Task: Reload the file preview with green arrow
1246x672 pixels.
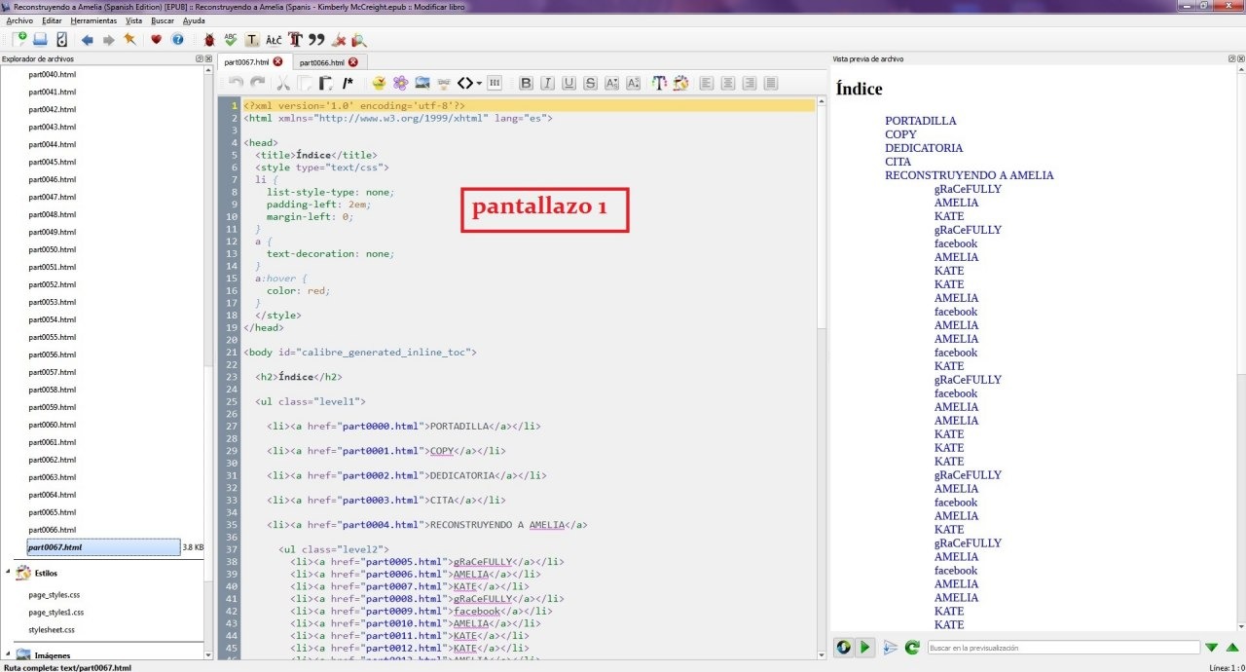Action: tap(912, 648)
